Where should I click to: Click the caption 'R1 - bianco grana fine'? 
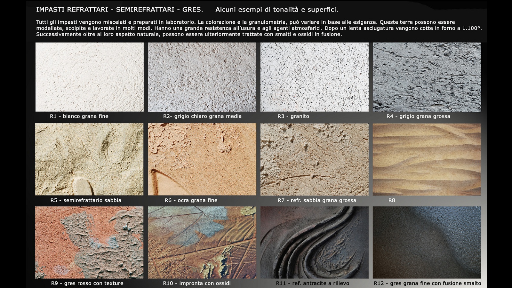[x=79, y=116]
